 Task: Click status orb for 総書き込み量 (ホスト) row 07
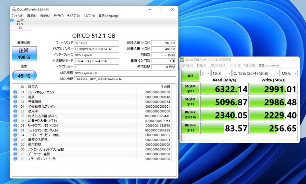(x=15, y=121)
